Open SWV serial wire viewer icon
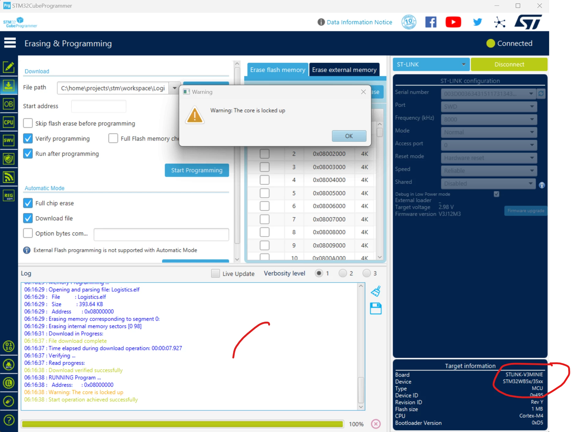The width and height of the screenshot is (571, 432). [x=9, y=141]
